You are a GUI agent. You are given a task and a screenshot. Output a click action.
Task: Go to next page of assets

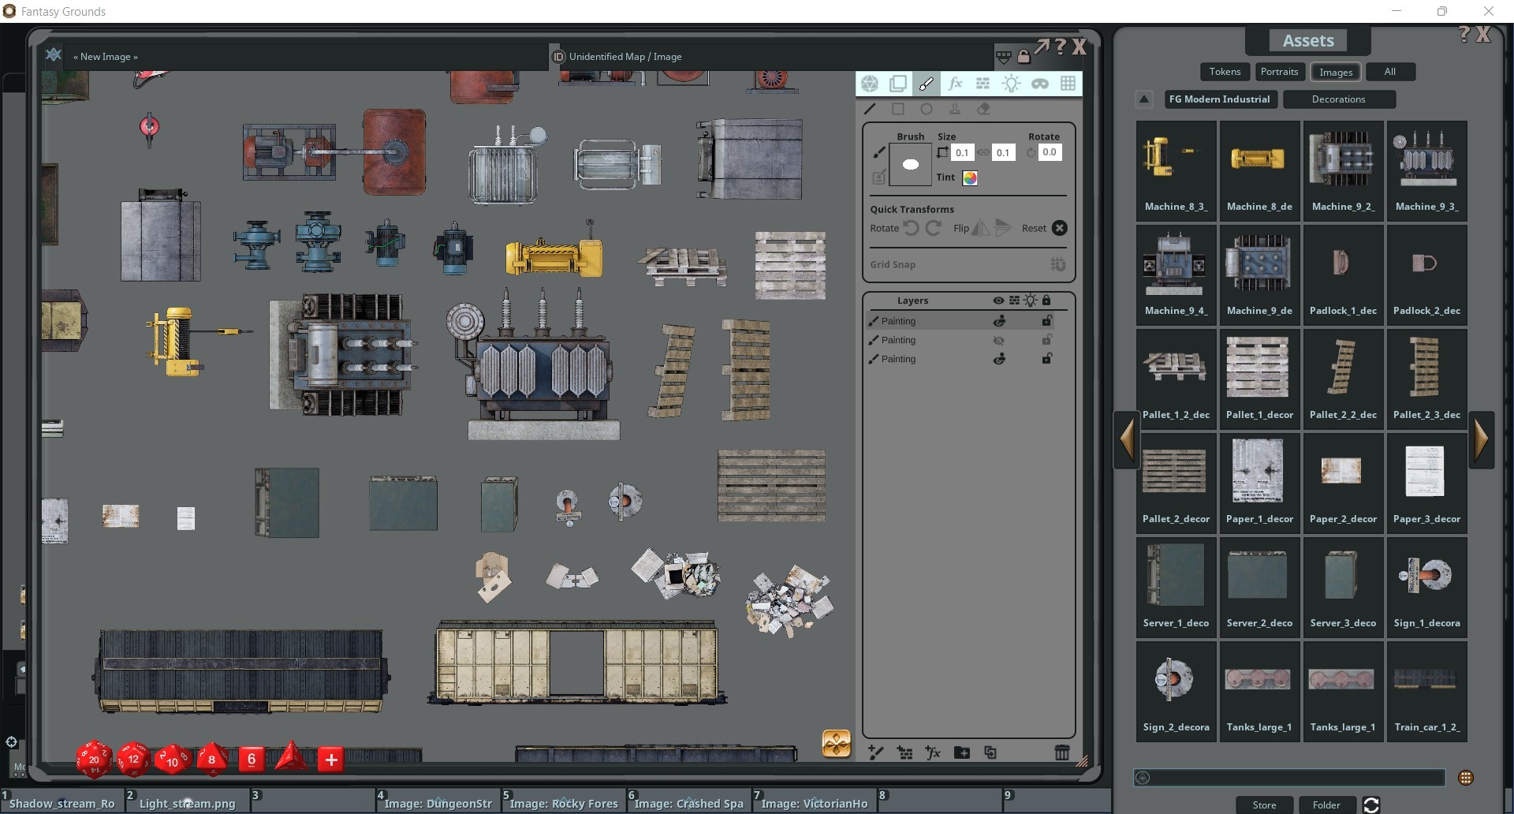pos(1481,439)
